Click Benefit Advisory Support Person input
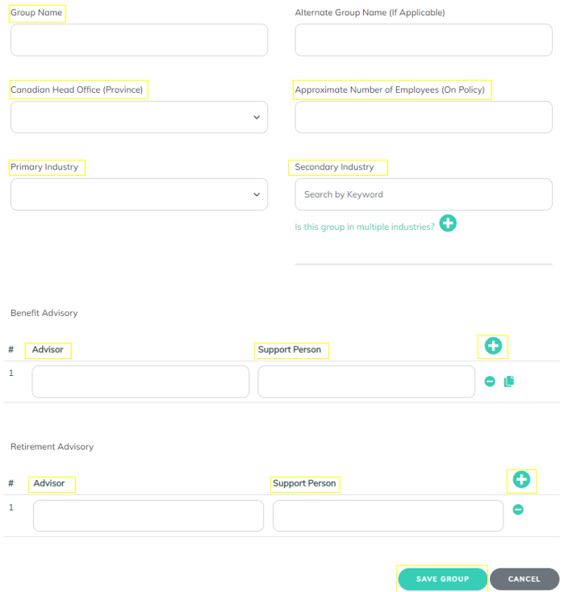This screenshot has height=592, width=572. pyautogui.click(x=366, y=381)
